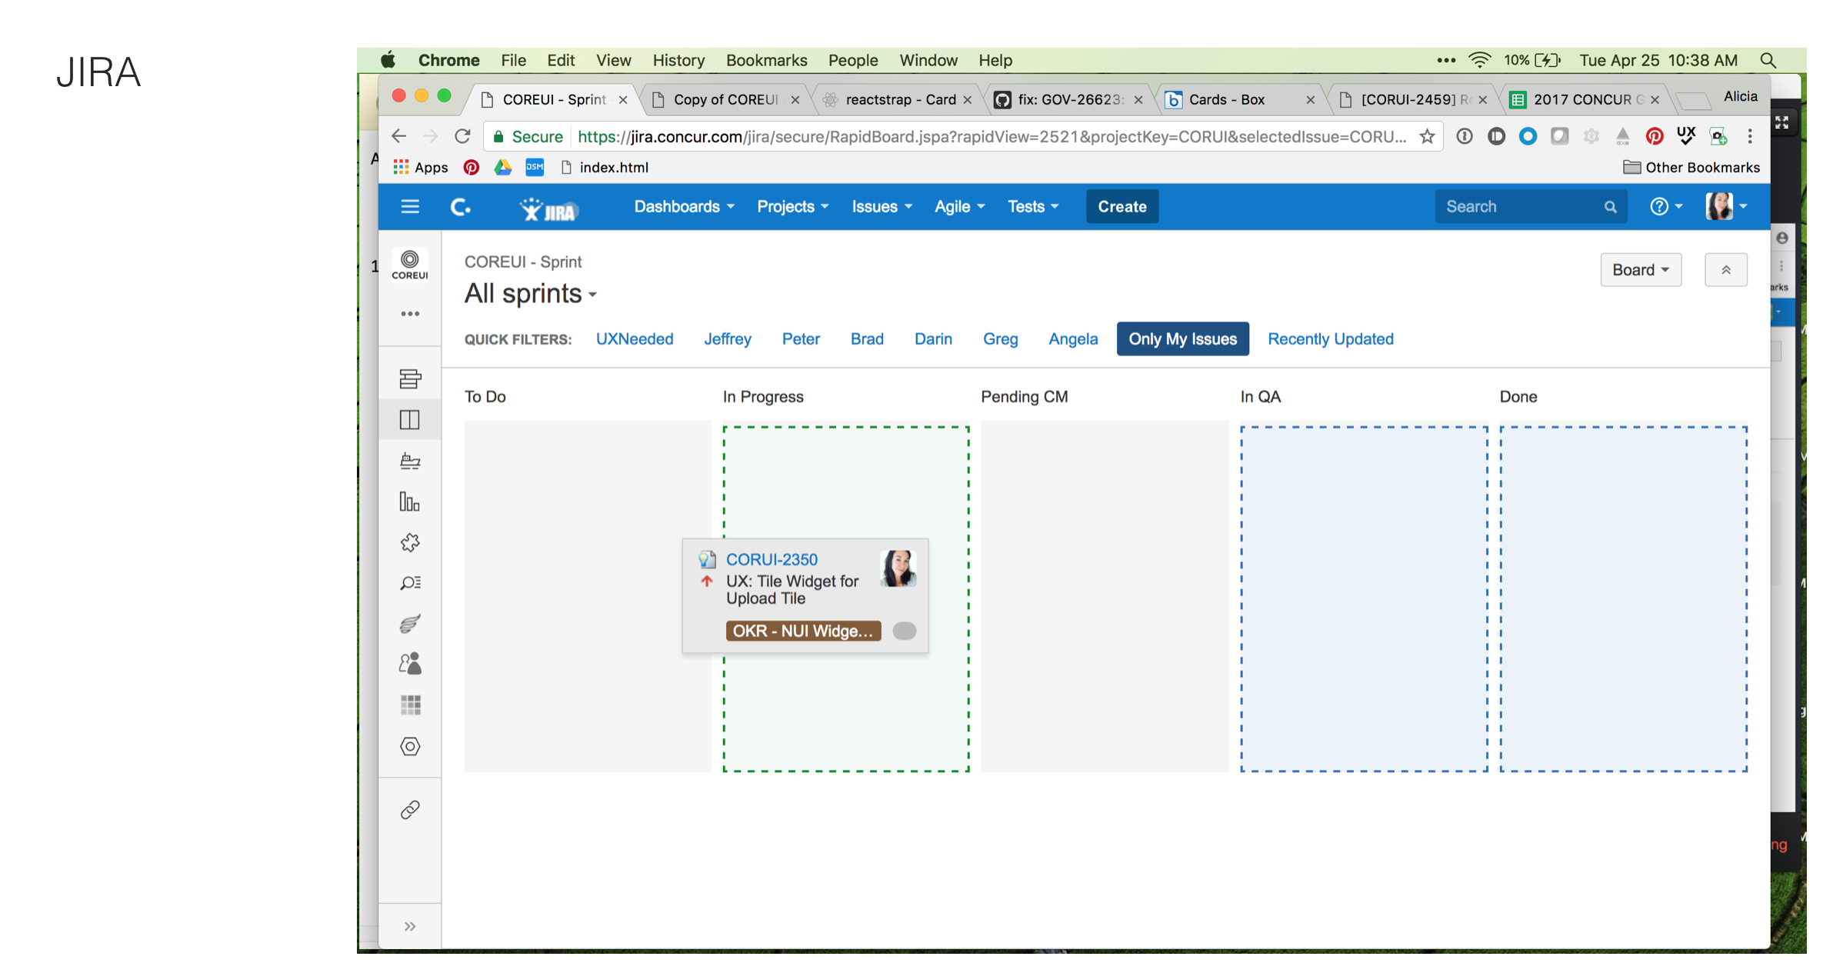
Task: Open the user avatar profile menu
Action: (x=1726, y=206)
